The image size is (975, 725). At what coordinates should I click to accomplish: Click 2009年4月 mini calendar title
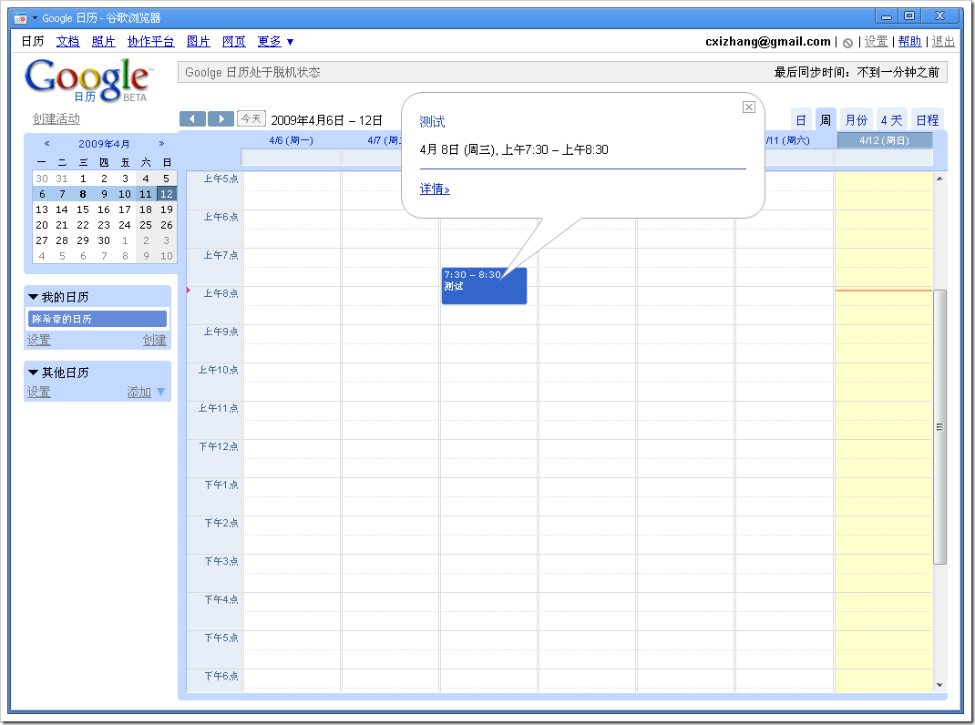pyautogui.click(x=104, y=144)
